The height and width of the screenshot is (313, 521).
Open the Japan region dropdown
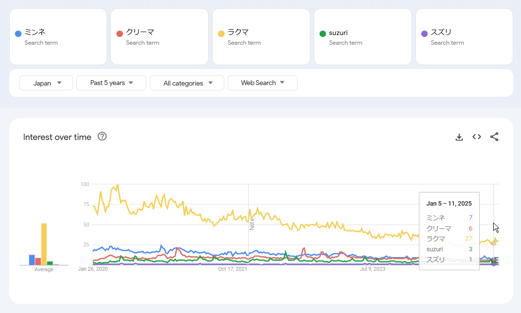point(46,83)
